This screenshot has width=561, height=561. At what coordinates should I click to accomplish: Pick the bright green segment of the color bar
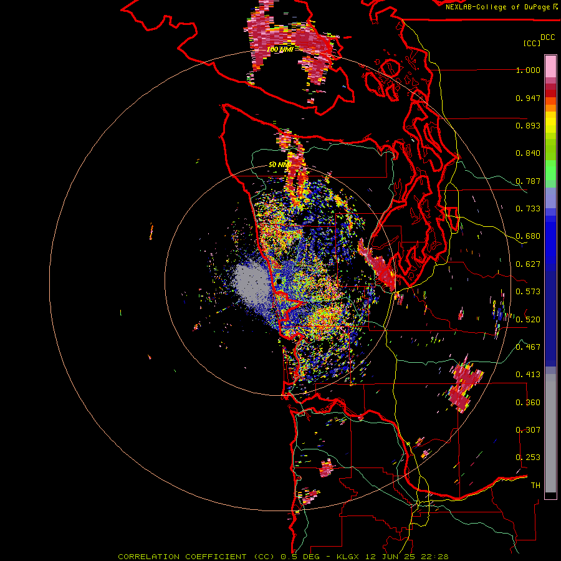click(550, 170)
